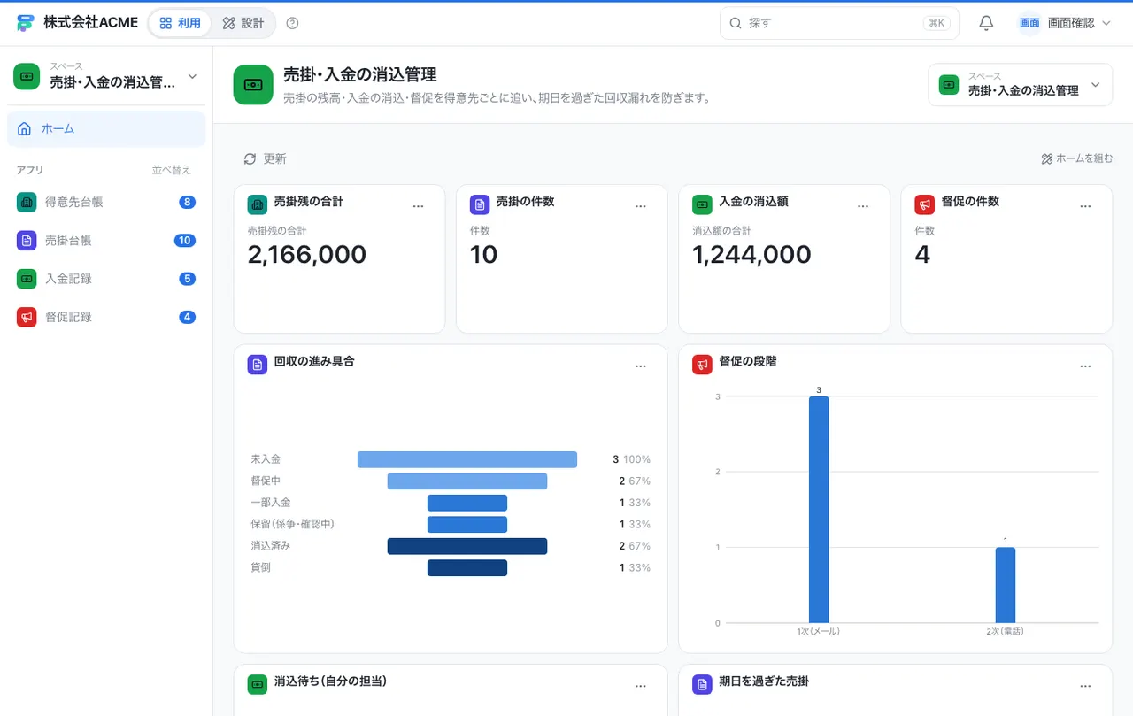Click the 2,166,000 total value
The width and height of the screenshot is (1133, 716).
click(307, 255)
